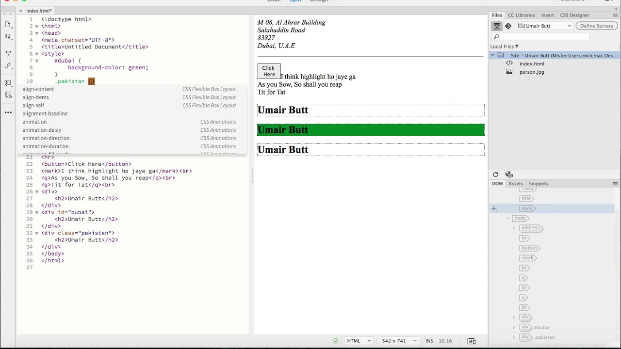Screen dimensions: 621x349
Task: Click the Define Servers button
Action: [x=597, y=26]
